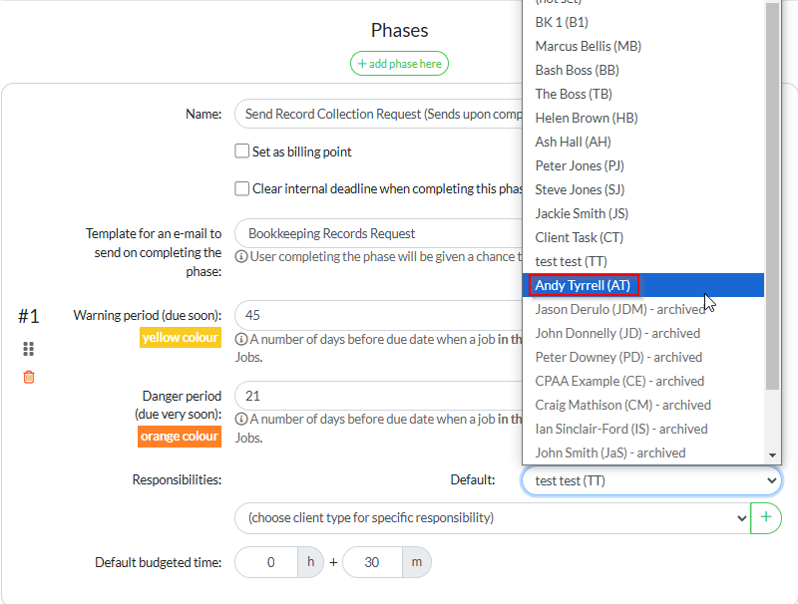Viewport: 798px width, 604px height.
Task: Click info icon under Danger period field
Action: 241,420
